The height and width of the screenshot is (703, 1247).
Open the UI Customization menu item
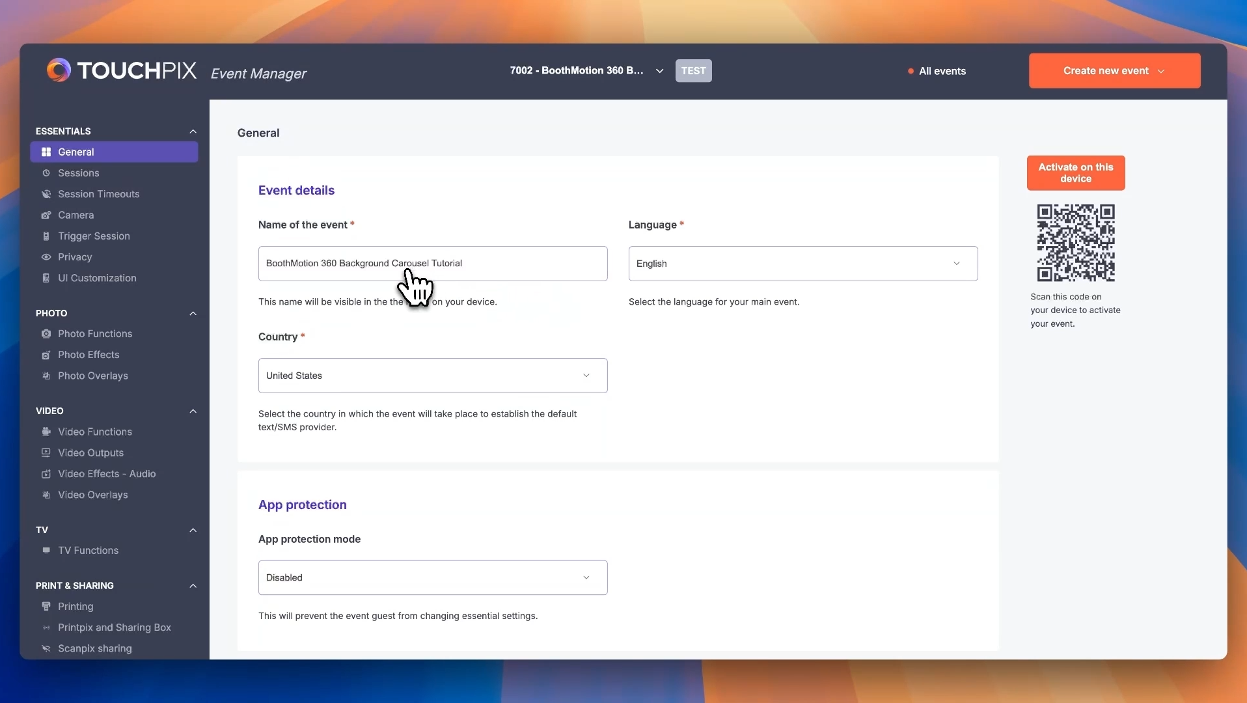pos(97,278)
